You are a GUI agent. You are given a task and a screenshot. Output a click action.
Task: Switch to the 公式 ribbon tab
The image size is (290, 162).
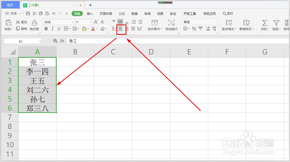[122, 14]
